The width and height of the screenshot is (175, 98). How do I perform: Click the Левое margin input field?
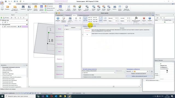(115, 21)
